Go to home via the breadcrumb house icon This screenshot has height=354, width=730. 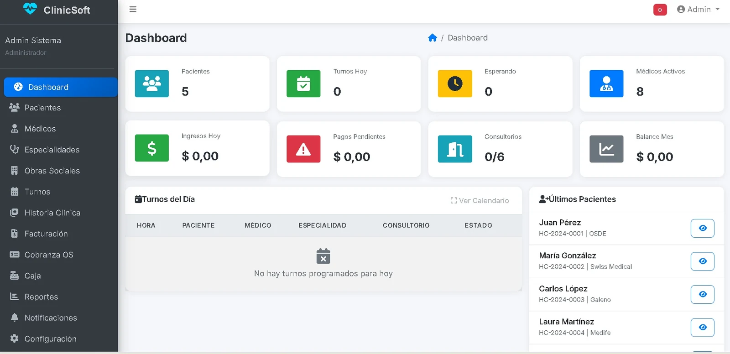433,38
